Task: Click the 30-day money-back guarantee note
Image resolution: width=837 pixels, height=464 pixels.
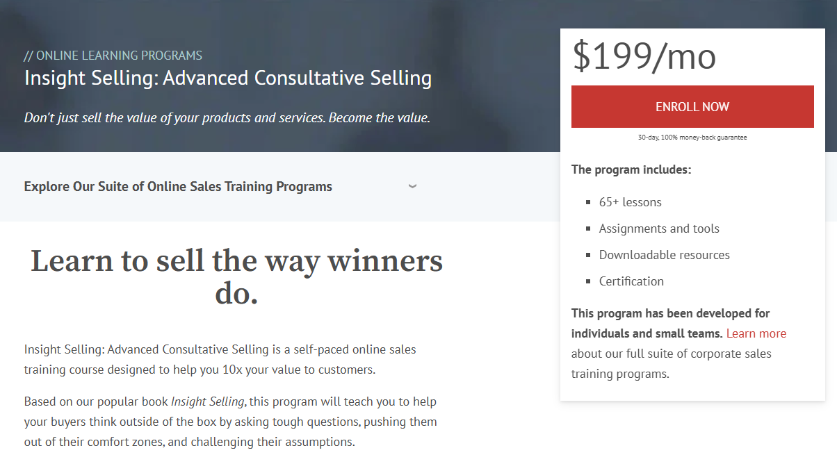Action: (x=692, y=138)
